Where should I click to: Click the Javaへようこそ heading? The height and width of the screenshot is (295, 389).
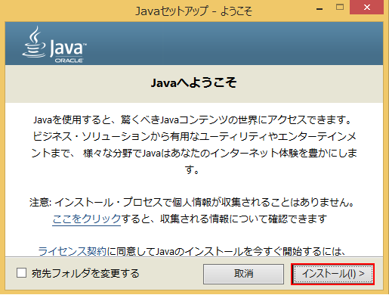pos(193,82)
